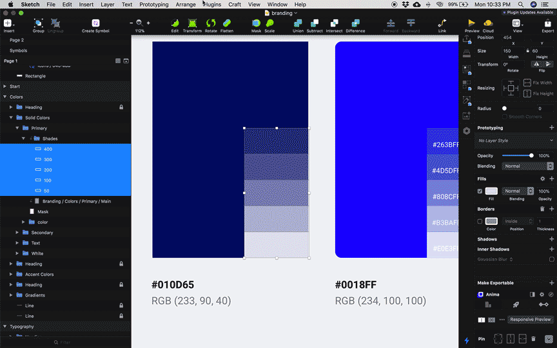The image size is (557, 348).
Task: Expand the Secondary folder
Action: coord(17,232)
